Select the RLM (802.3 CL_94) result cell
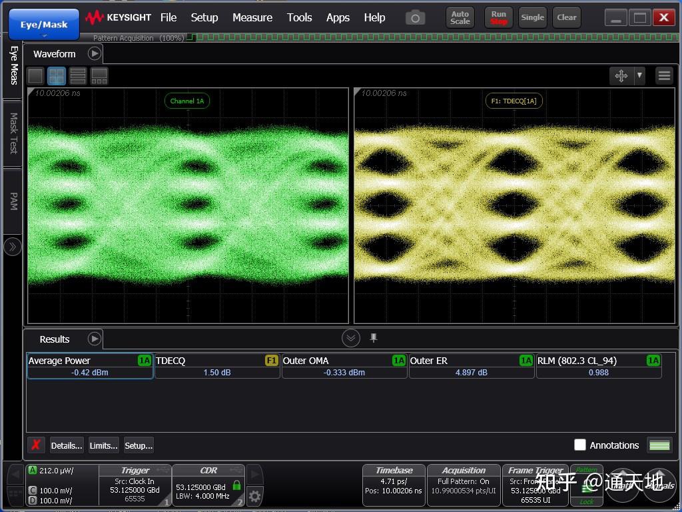Image resolution: width=682 pixels, height=512 pixels. [599, 366]
